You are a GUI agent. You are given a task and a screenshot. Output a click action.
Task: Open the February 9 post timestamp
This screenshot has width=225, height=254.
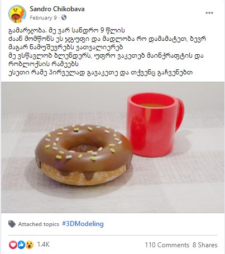coord(43,18)
